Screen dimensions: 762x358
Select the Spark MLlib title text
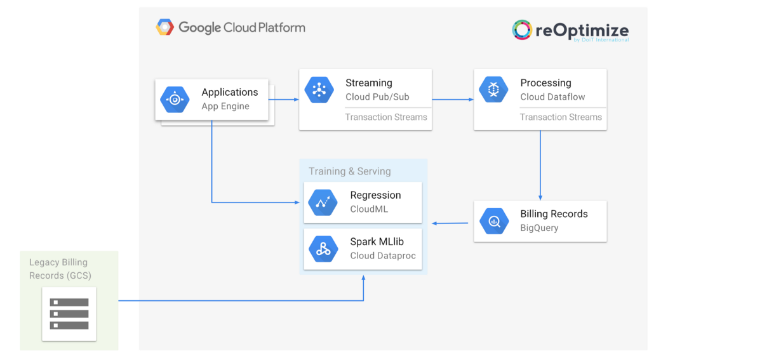point(377,242)
